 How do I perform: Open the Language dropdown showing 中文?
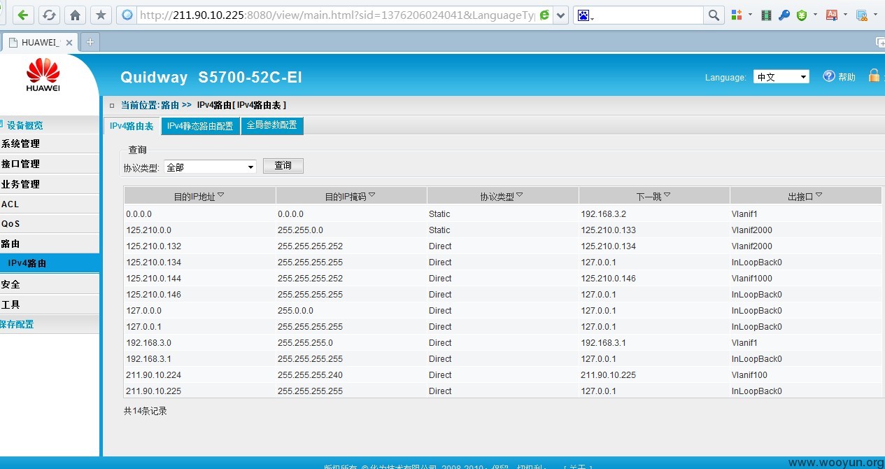(x=781, y=77)
